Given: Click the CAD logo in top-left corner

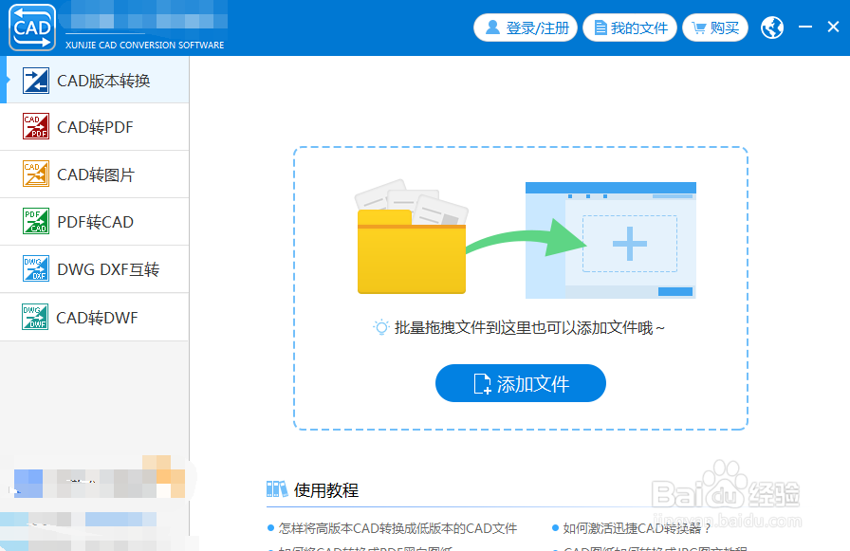Looking at the screenshot, I should coord(31,27).
